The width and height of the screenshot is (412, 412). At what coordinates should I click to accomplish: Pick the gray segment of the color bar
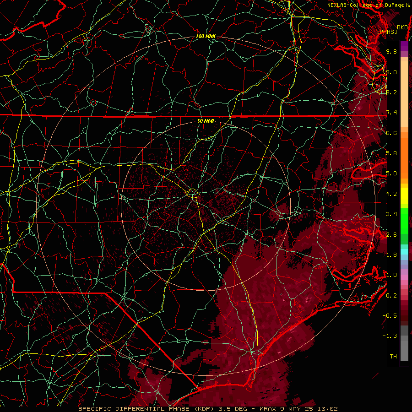404,343
